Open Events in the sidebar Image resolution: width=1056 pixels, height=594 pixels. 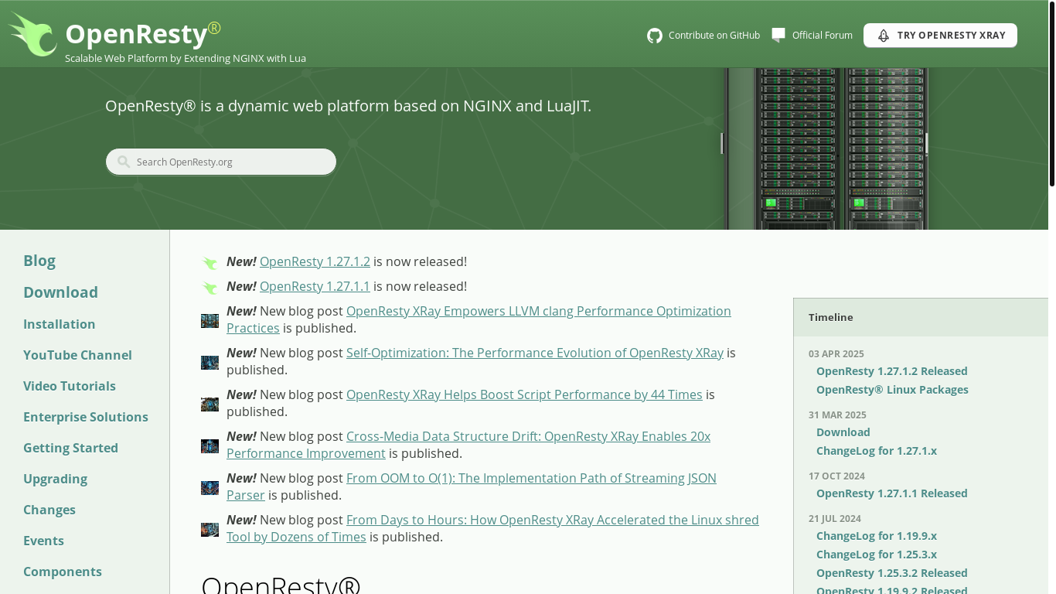point(43,541)
